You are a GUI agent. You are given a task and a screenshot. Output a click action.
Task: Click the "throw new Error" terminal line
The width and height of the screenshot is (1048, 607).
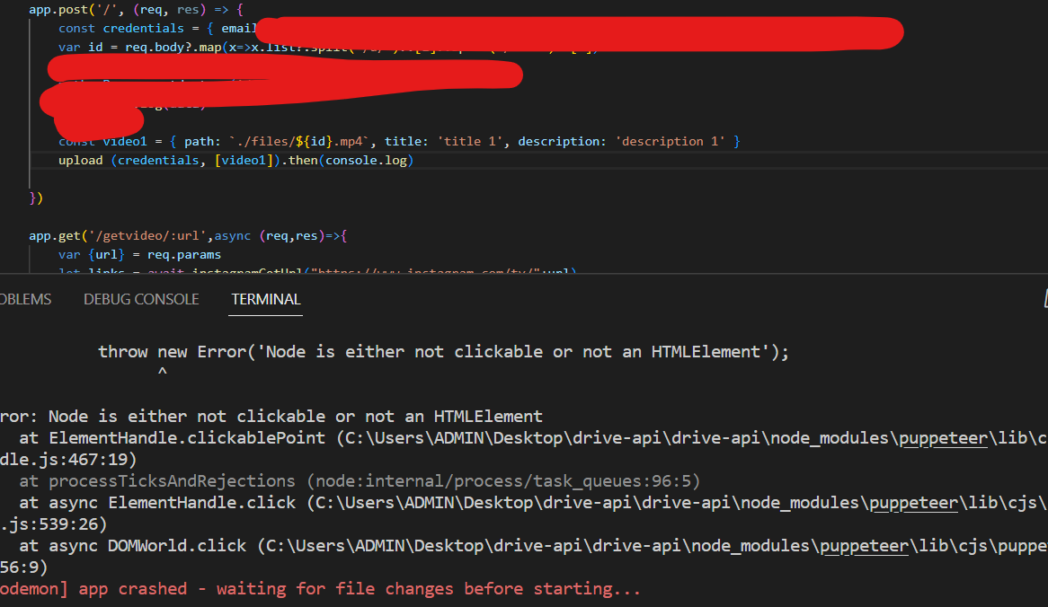click(444, 352)
